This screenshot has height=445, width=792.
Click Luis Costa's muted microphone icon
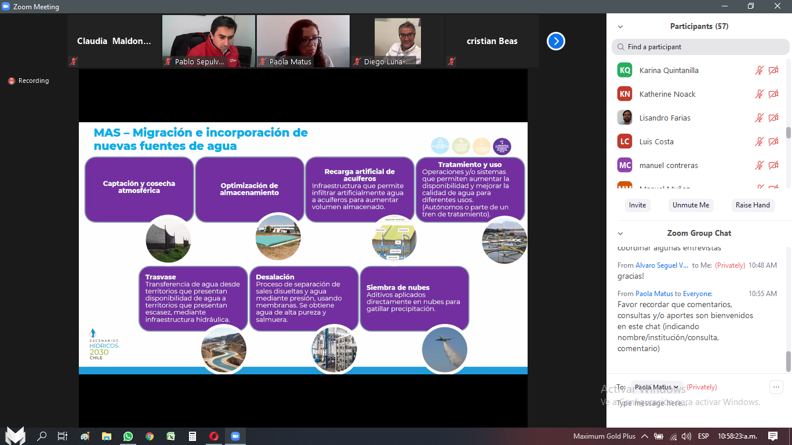click(760, 141)
